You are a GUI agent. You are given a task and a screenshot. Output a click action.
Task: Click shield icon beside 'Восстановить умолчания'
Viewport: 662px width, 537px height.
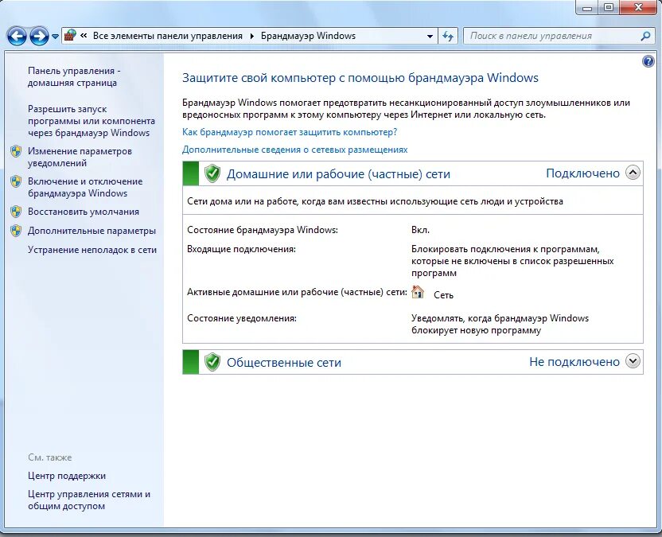pyautogui.click(x=16, y=212)
